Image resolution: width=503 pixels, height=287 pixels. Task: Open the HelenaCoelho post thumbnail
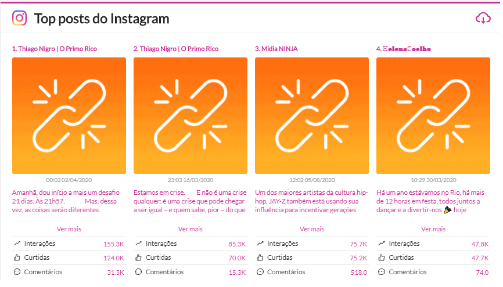(433, 115)
